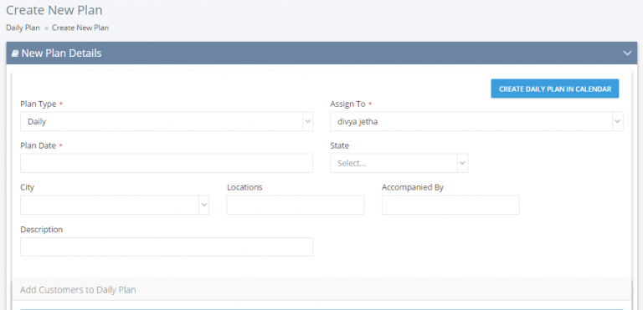Click the Create New Plan page heading

pos(54,10)
